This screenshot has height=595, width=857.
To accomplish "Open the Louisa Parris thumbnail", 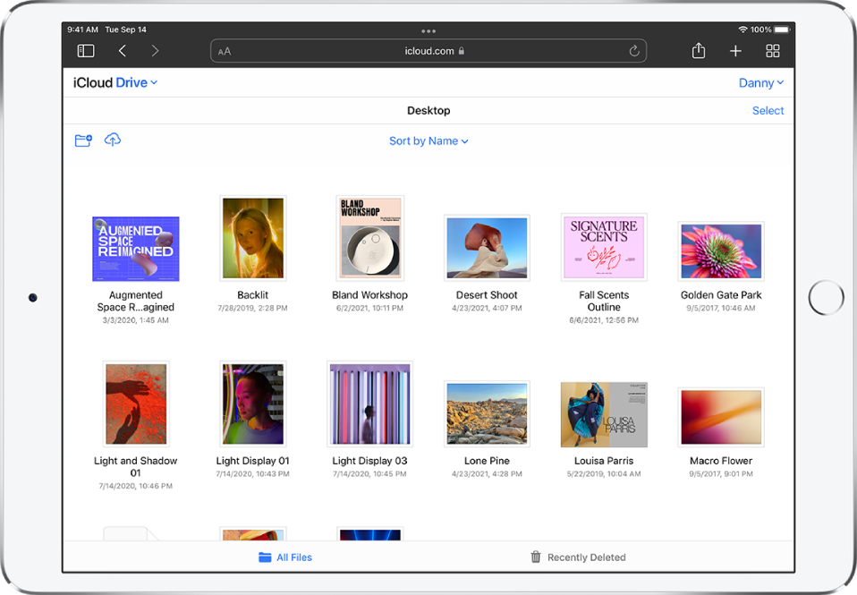I will click(x=604, y=414).
